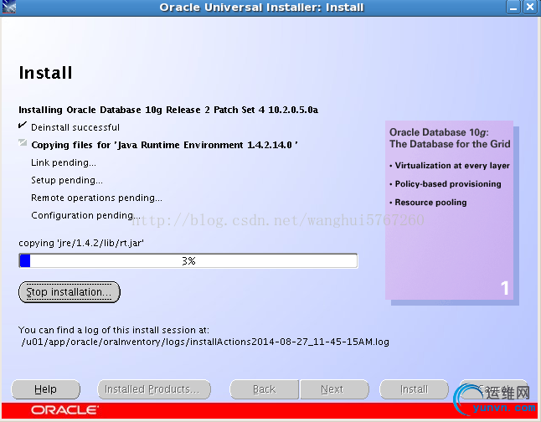Click the Stop installation button
The image size is (541, 422).
coord(70,292)
